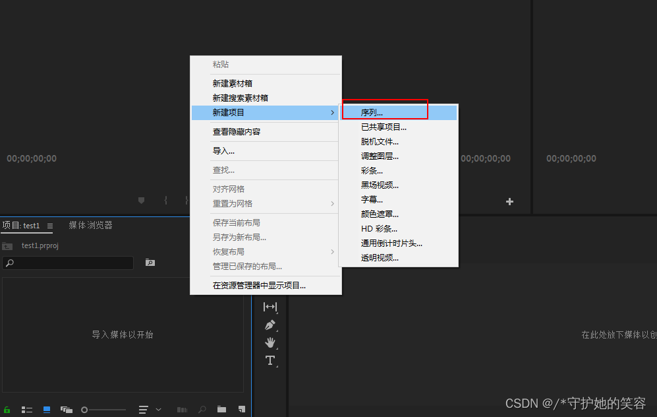Switch to the 媒体浏览器 tab
The height and width of the screenshot is (417, 657).
tap(91, 225)
